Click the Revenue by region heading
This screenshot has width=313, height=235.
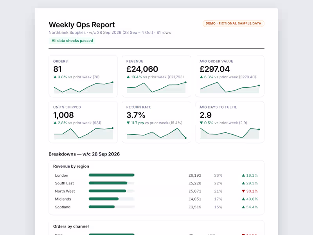click(x=71, y=166)
